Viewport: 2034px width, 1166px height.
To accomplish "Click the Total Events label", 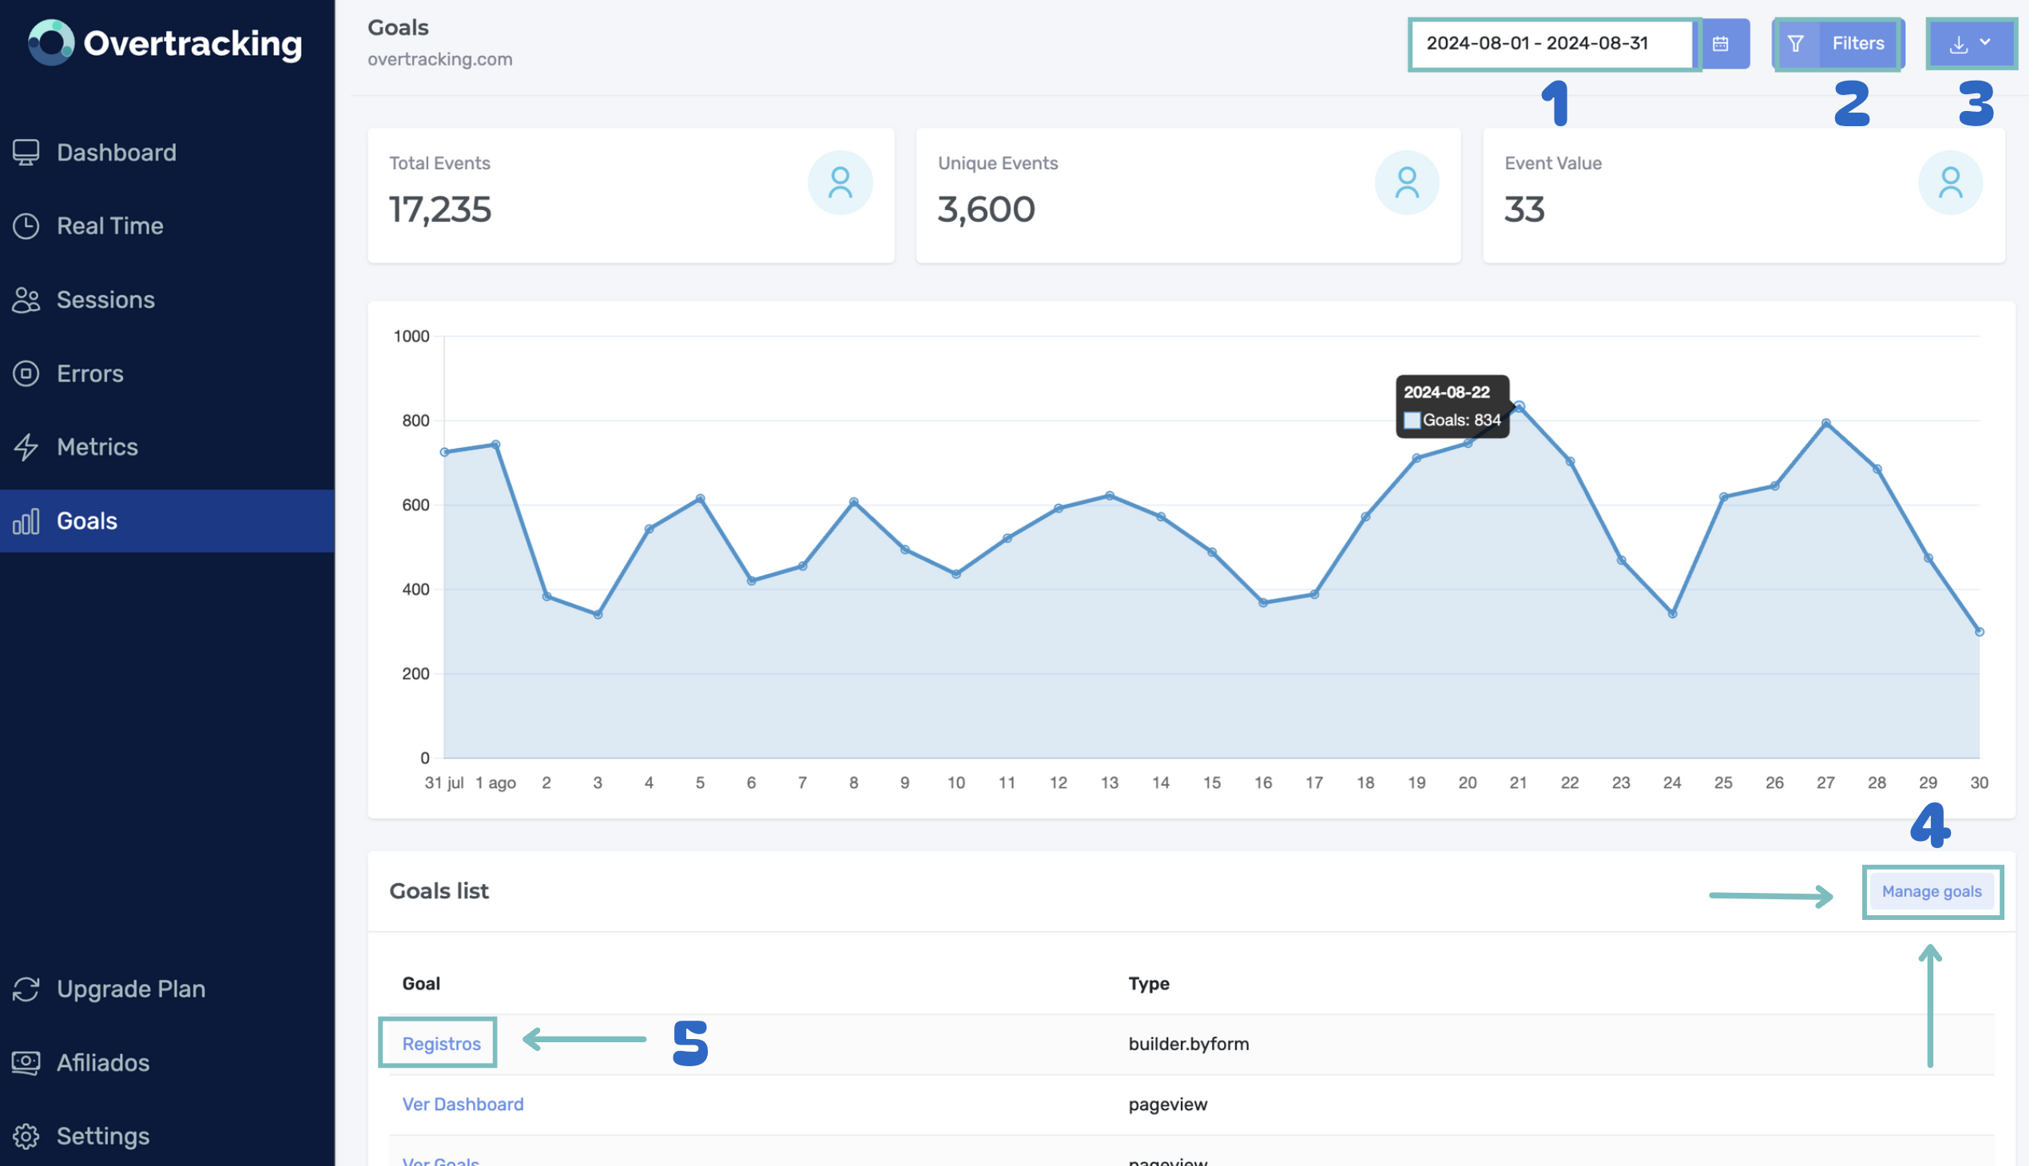I will click(x=441, y=163).
